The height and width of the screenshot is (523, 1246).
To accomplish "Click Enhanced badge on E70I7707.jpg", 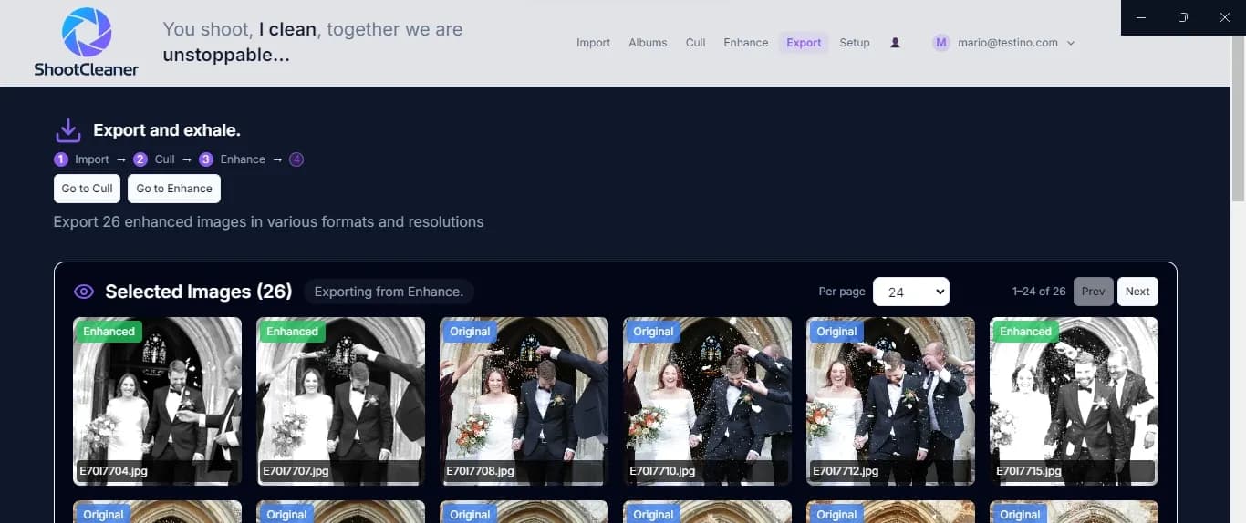I will (x=292, y=332).
